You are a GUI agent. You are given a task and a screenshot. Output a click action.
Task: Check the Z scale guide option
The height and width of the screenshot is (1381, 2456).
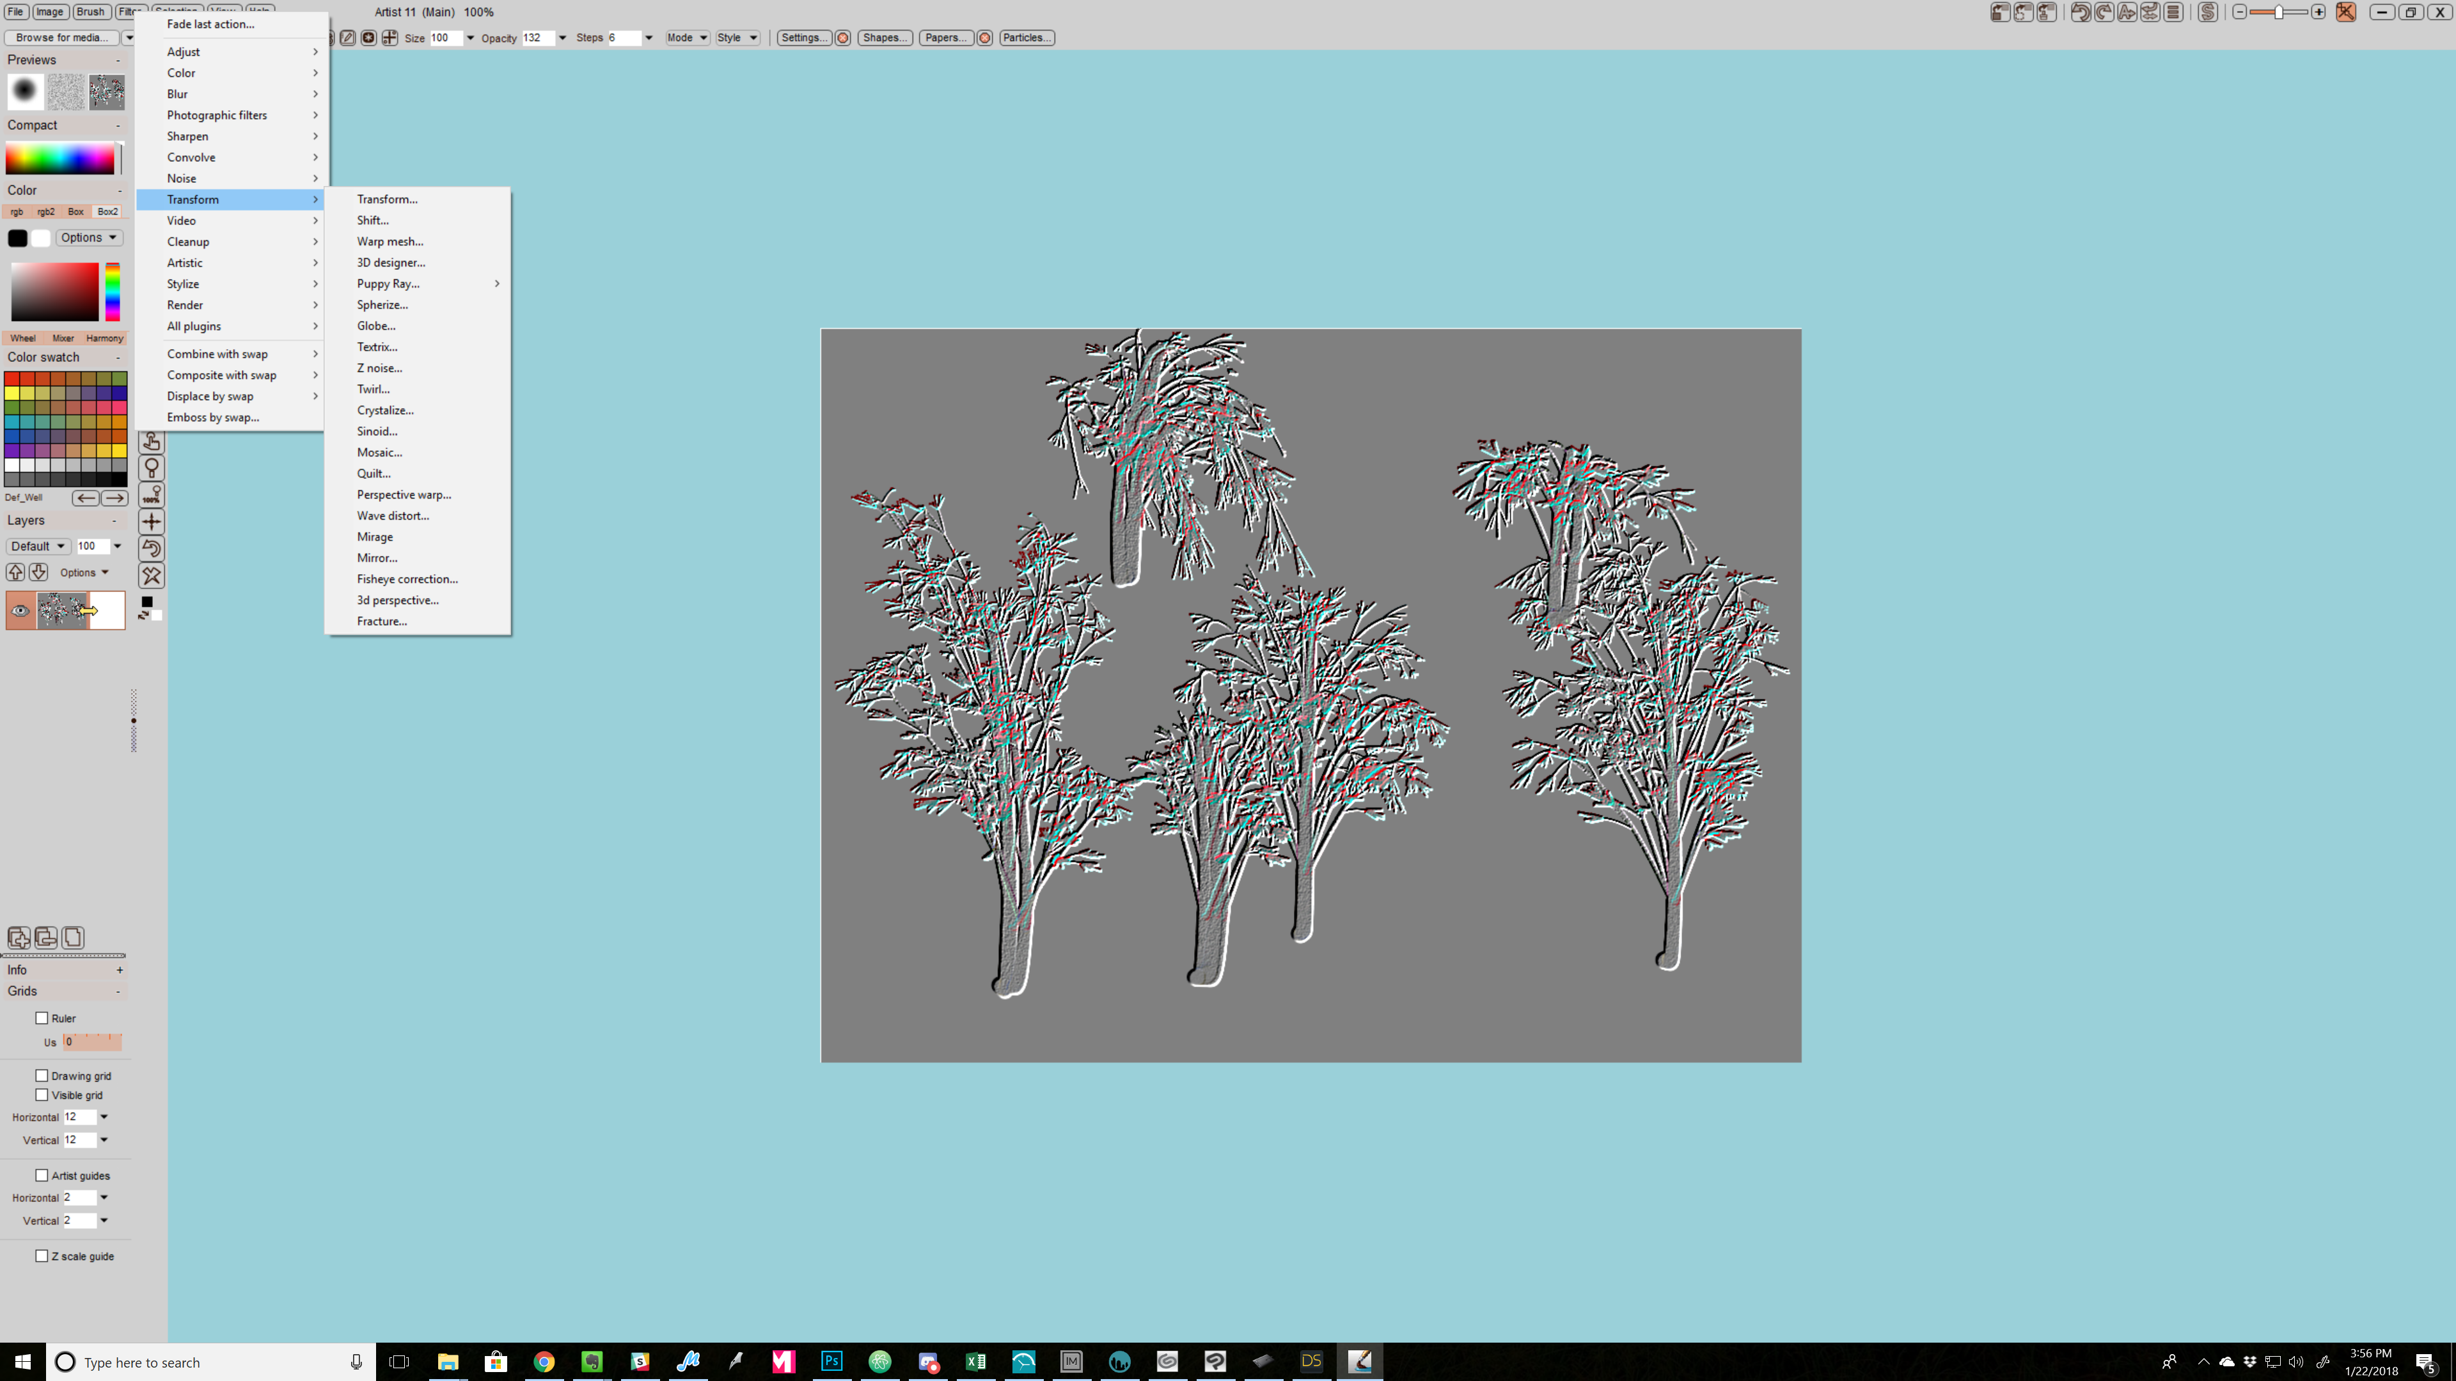42,1255
